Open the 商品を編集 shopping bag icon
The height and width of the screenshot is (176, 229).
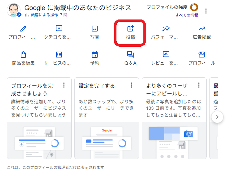point(23,55)
